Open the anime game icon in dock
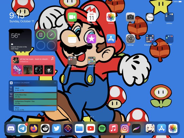This screenshot has width=184, height=138. [x=150, y=128]
